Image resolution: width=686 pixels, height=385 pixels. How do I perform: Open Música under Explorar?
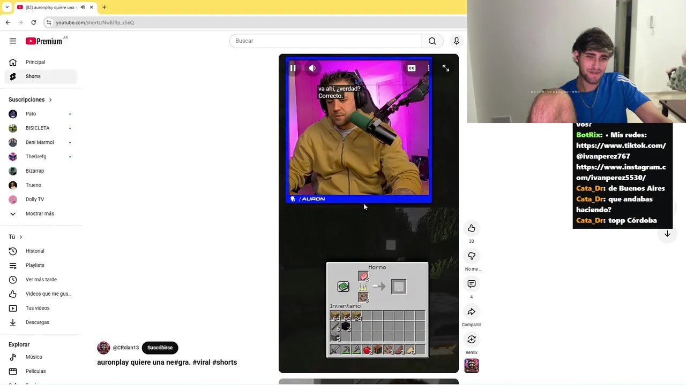[x=41, y=357]
